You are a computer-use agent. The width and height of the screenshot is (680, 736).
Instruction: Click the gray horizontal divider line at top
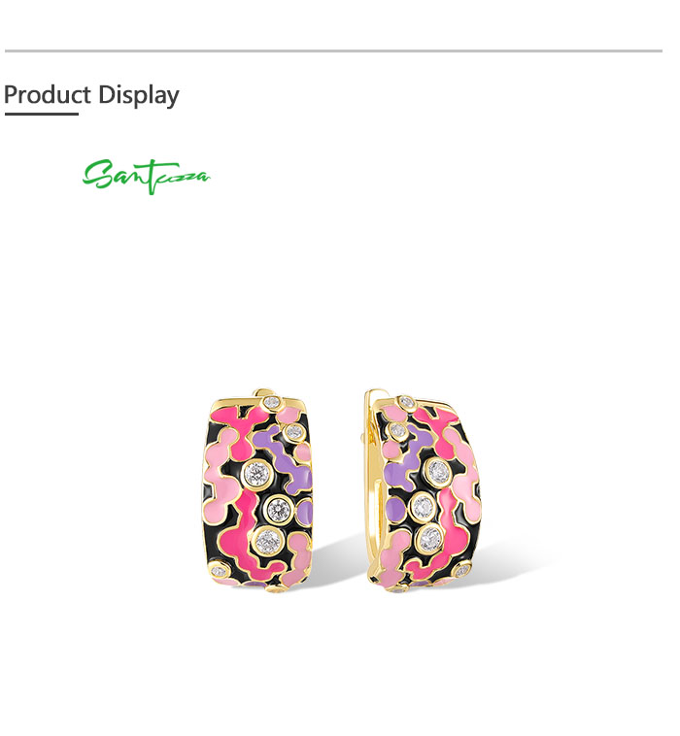click(x=333, y=50)
